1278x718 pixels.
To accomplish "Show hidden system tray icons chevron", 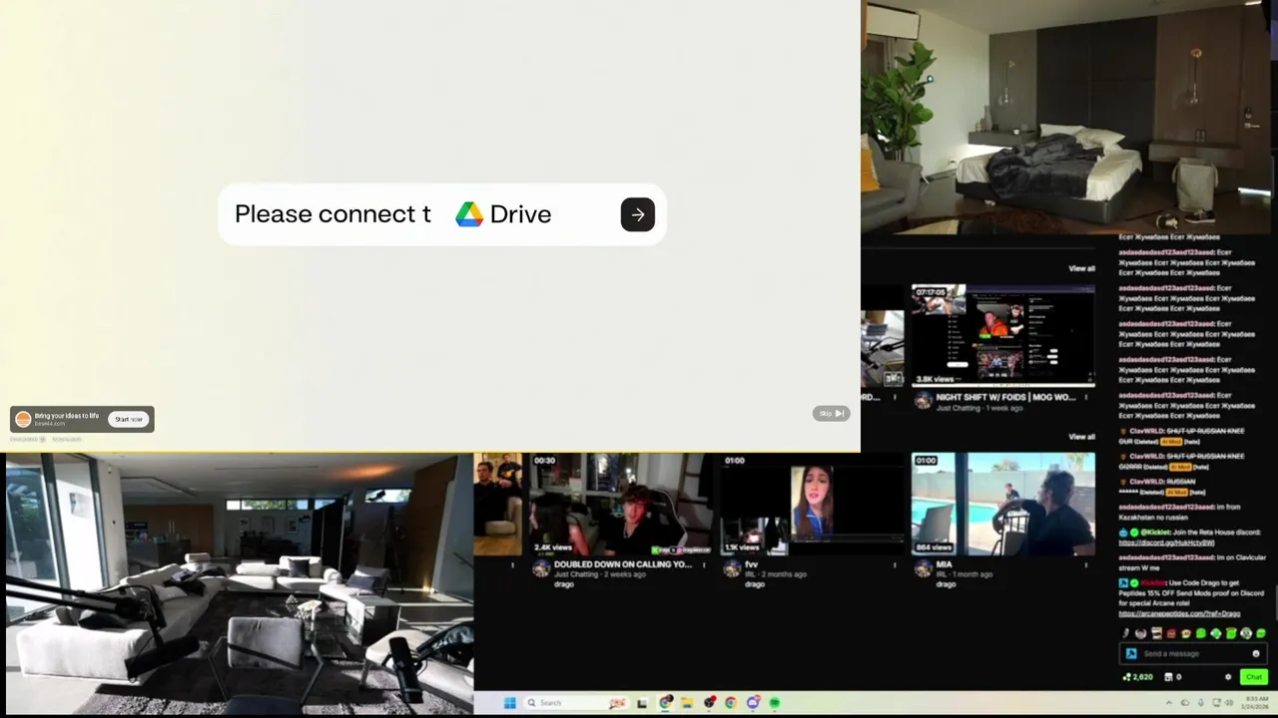I will [1168, 703].
